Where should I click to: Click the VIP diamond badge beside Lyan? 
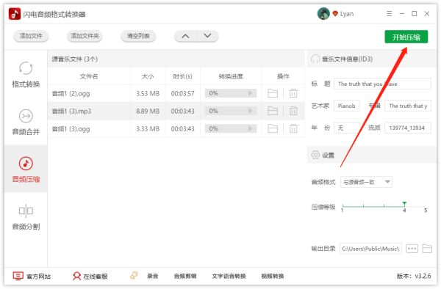tap(335, 13)
